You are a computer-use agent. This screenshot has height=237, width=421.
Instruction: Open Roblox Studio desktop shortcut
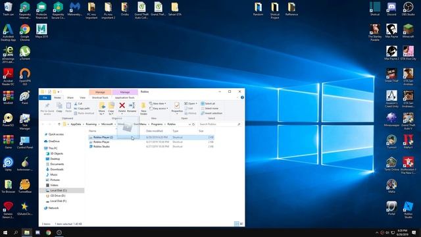tap(408, 210)
